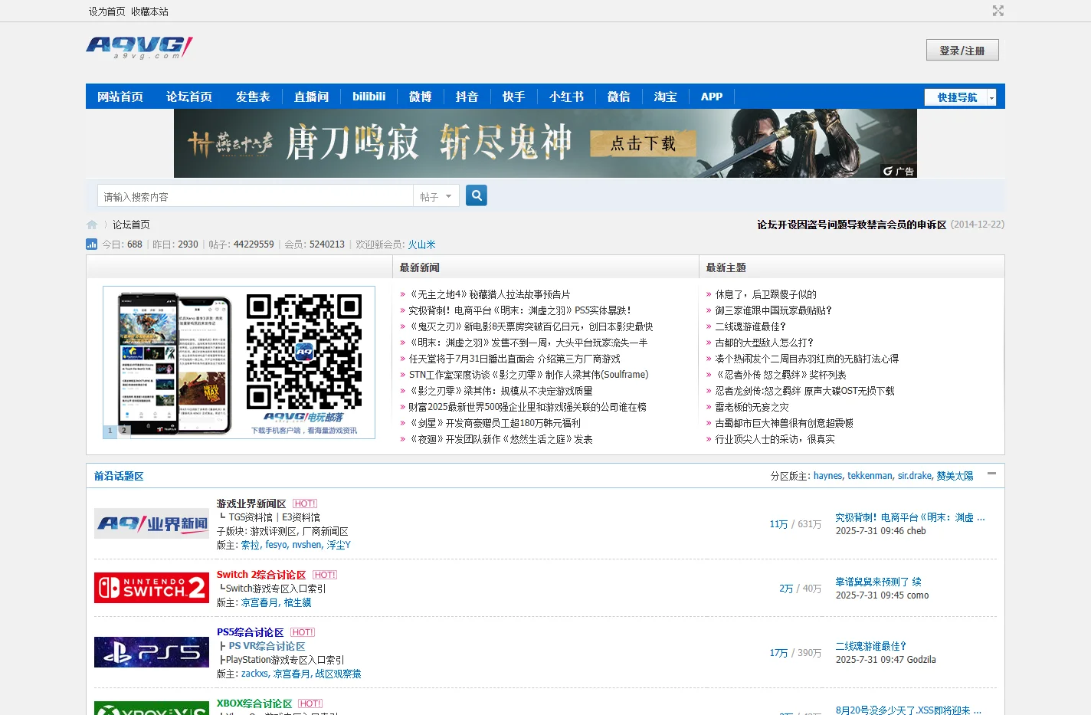Viewport: 1091px width, 715px height.
Task: Collapse the 前沿话题区 section with minus icon
Action: pyautogui.click(x=991, y=474)
